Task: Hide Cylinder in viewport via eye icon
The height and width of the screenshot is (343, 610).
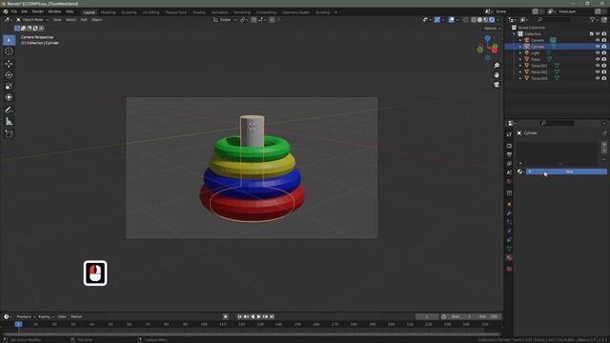Action: [x=598, y=47]
